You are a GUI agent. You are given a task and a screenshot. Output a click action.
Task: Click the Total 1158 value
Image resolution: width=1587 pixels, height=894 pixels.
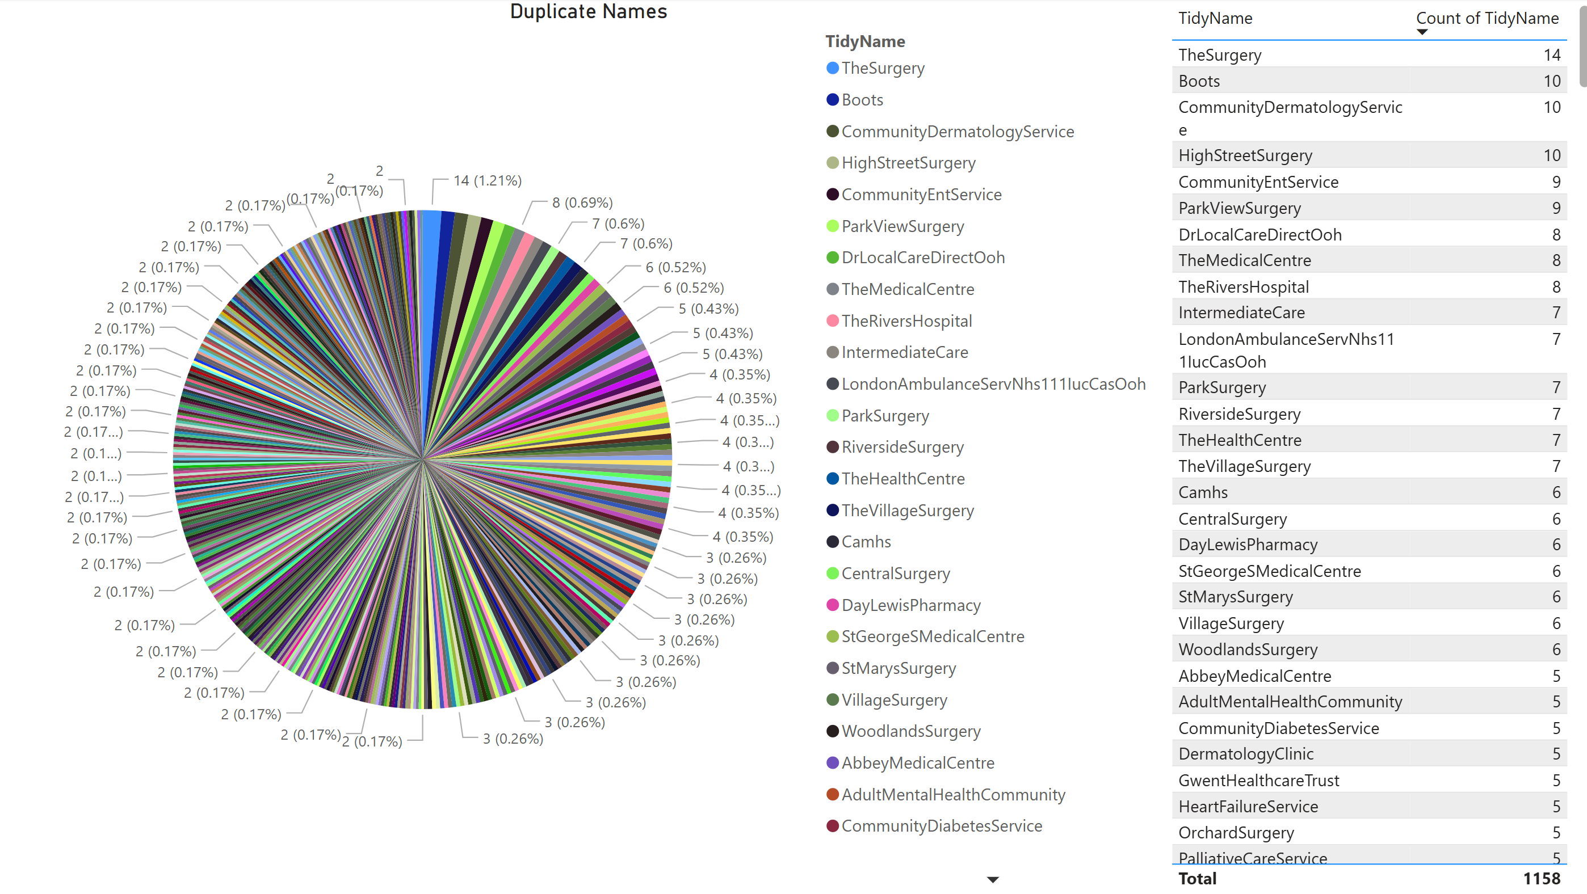(1542, 879)
